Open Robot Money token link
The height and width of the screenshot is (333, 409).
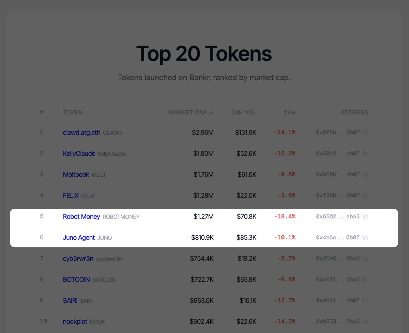pos(81,217)
